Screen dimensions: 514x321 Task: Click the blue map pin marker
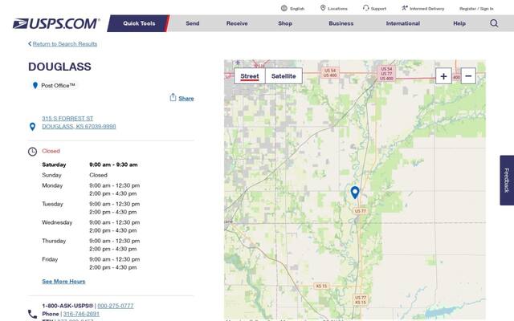click(355, 193)
